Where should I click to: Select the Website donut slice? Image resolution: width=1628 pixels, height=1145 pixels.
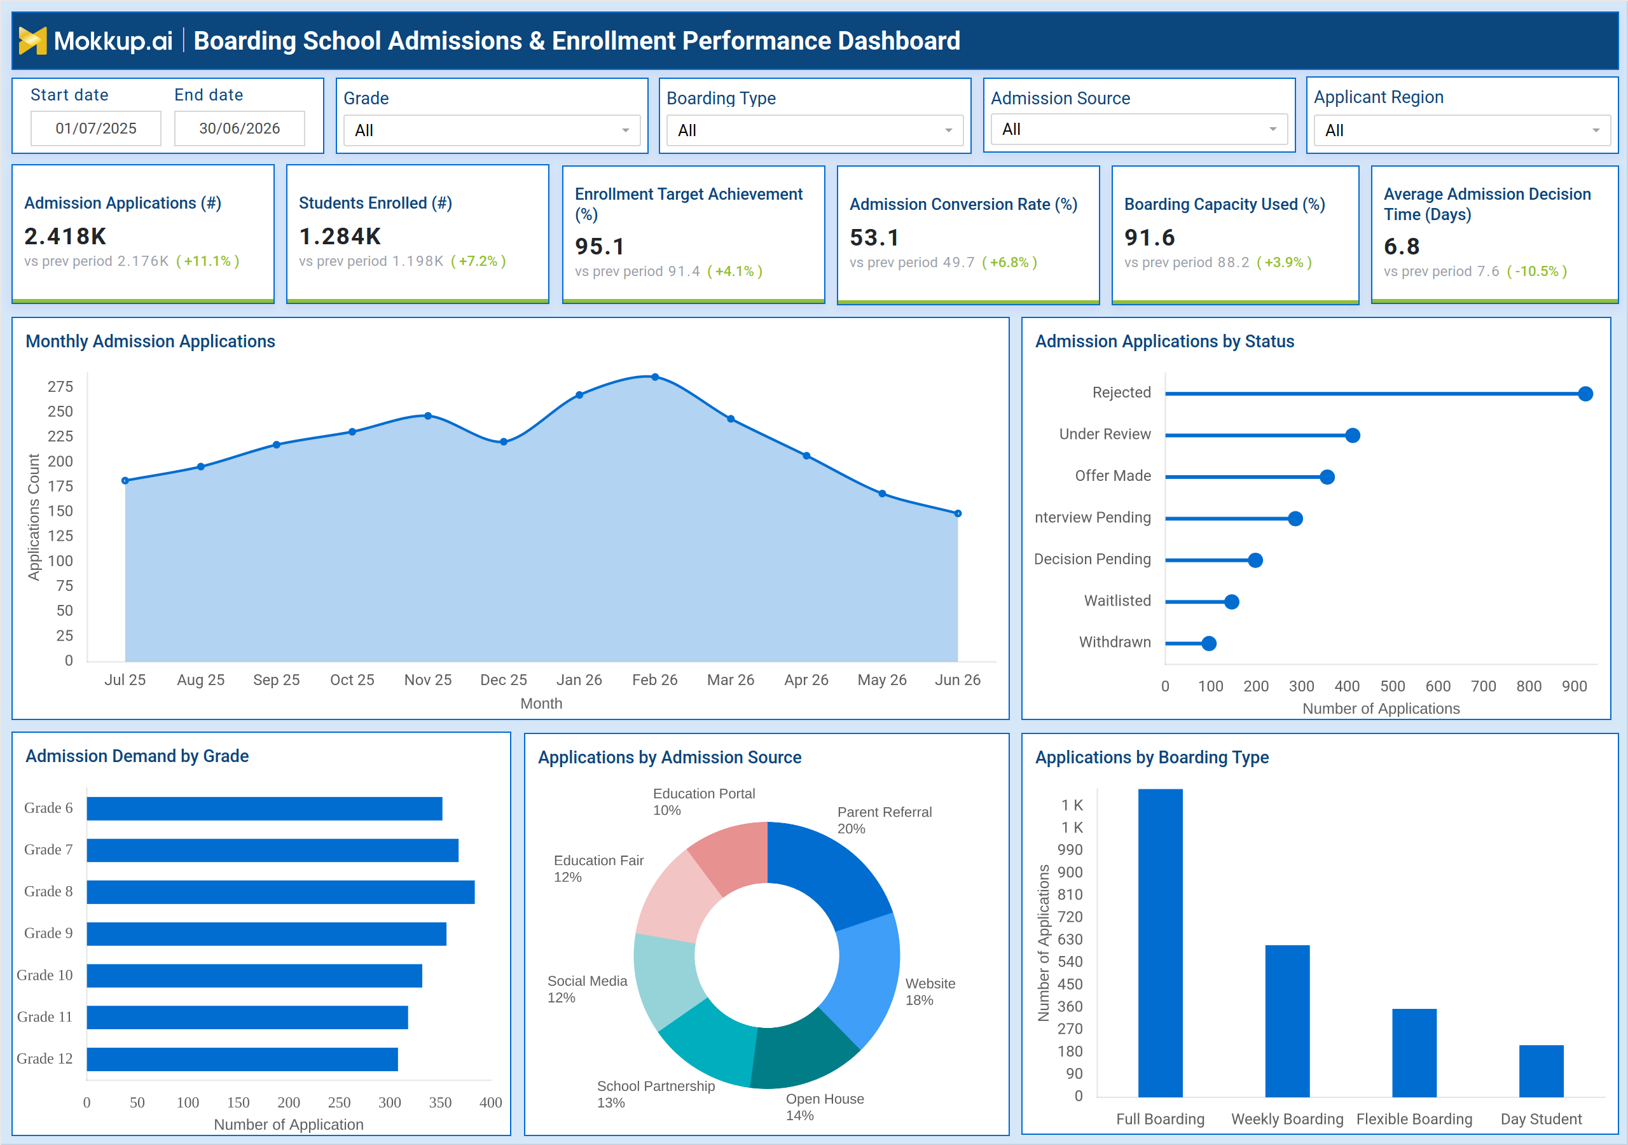point(867,979)
